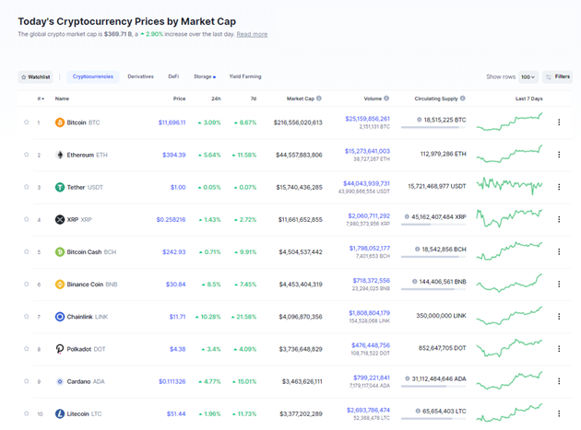This screenshot has height=430, width=581.
Task: Open three-dot menu for Binance Coin row
Action: [559, 285]
